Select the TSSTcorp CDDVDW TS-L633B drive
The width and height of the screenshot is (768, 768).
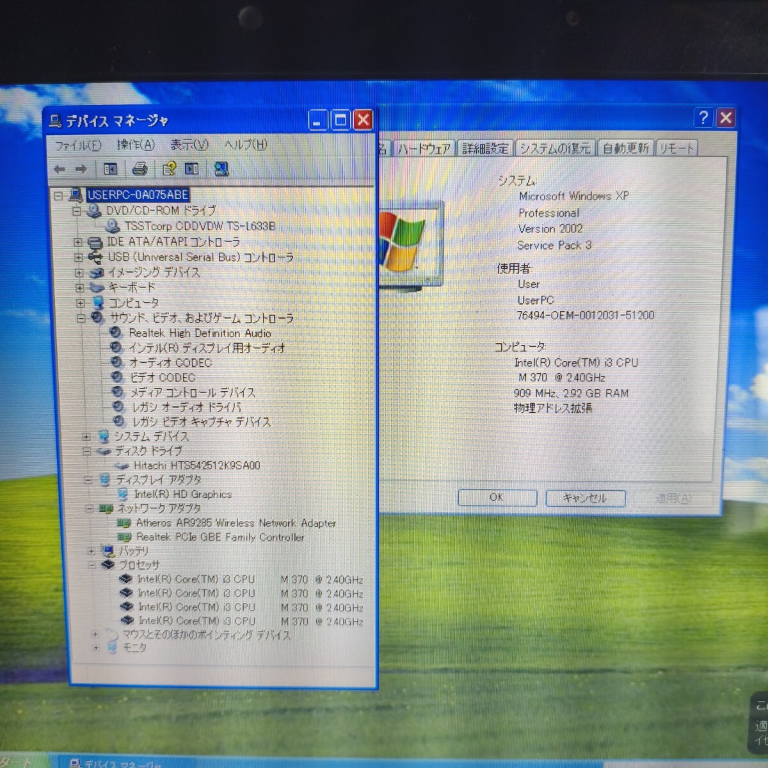click(200, 226)
